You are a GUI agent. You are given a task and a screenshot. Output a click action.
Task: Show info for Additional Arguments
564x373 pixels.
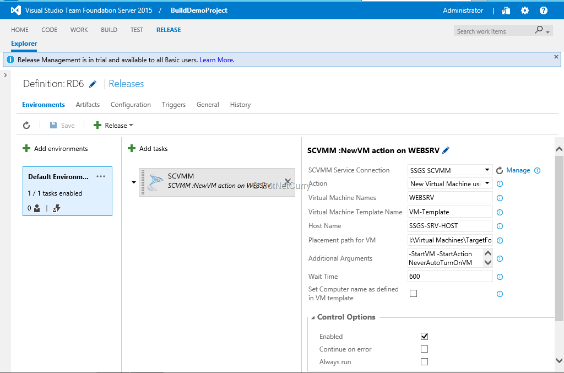500,258
